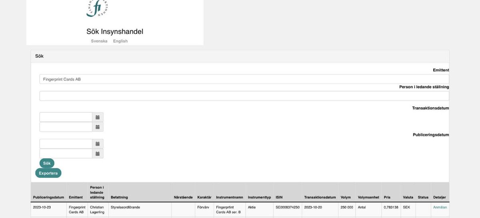
Task: Open calendar for first Transaktionsdatum field
Action: (x=98, y=117)
